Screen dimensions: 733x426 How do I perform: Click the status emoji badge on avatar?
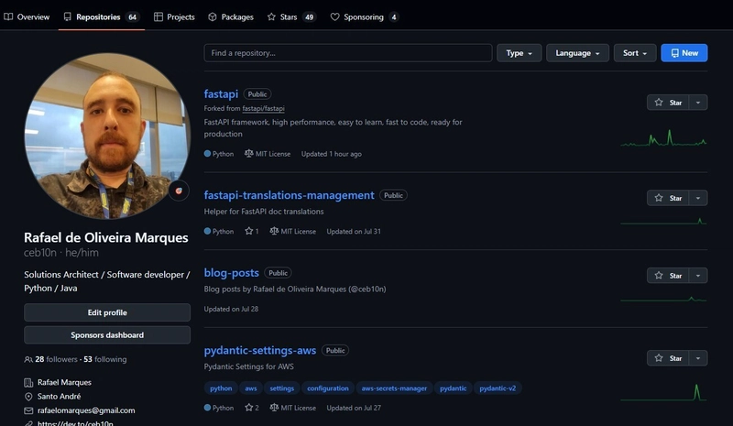coord(179,191)
